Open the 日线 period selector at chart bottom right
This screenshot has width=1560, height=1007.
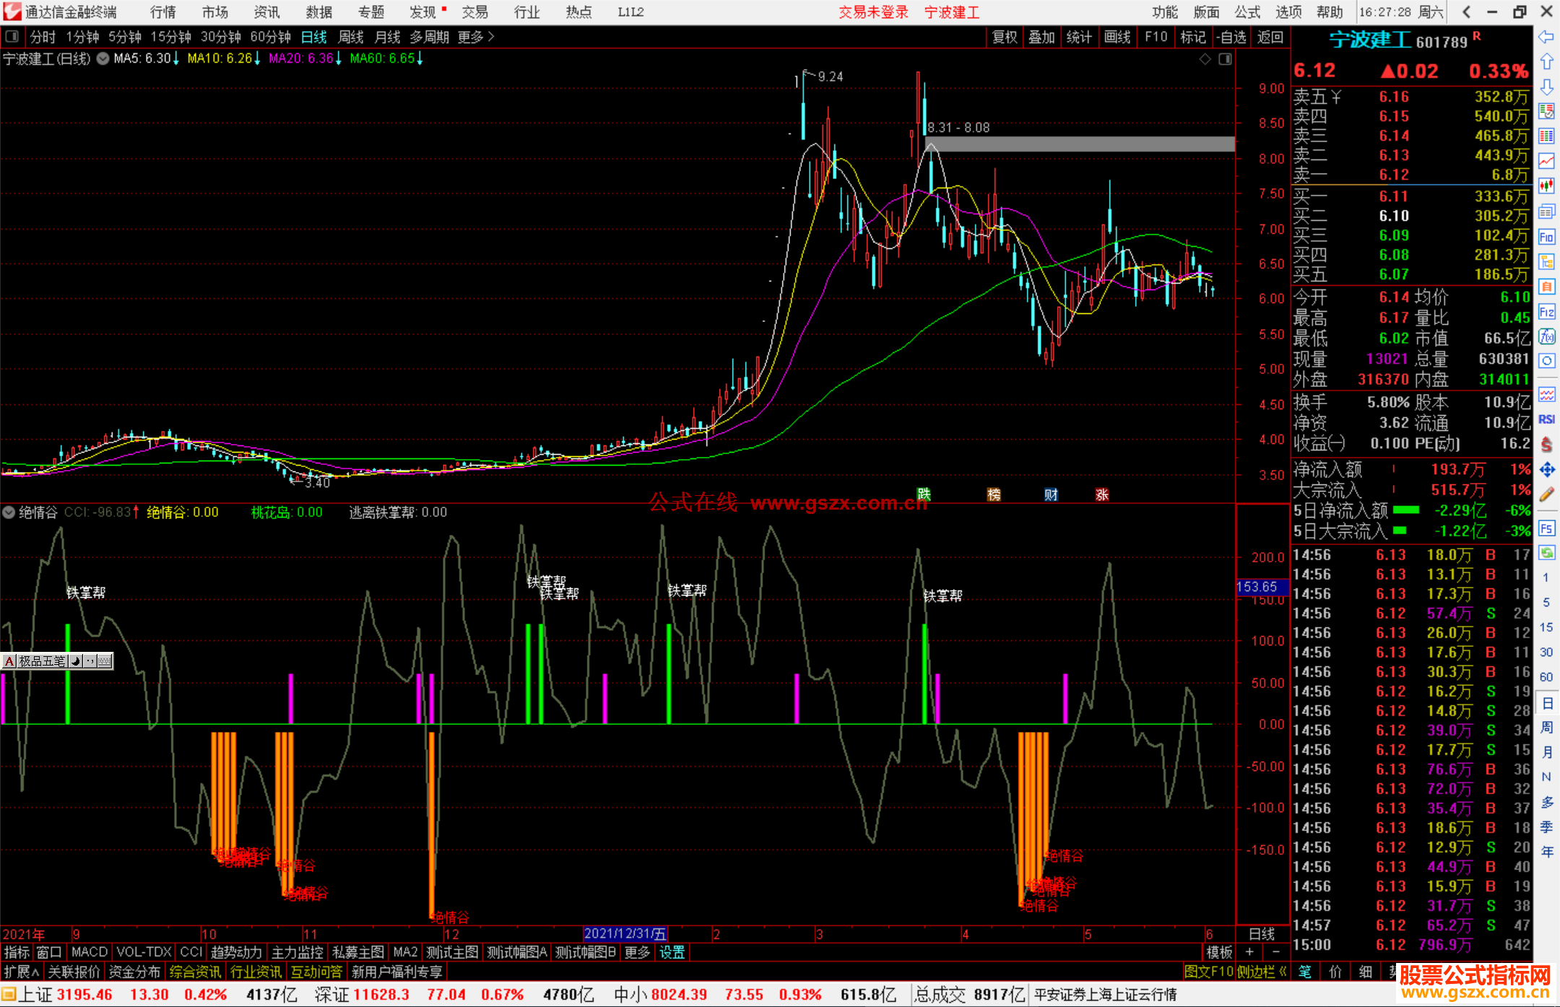pos(1262,933)
